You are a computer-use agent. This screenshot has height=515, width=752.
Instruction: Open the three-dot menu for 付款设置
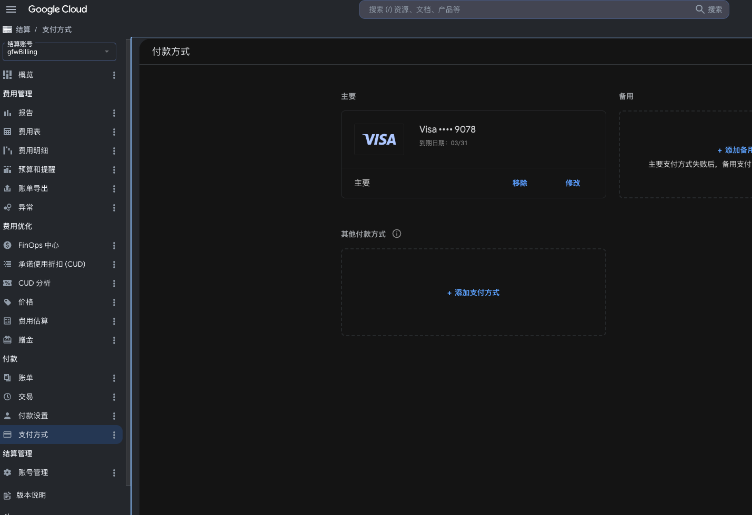tap(114, 416)
